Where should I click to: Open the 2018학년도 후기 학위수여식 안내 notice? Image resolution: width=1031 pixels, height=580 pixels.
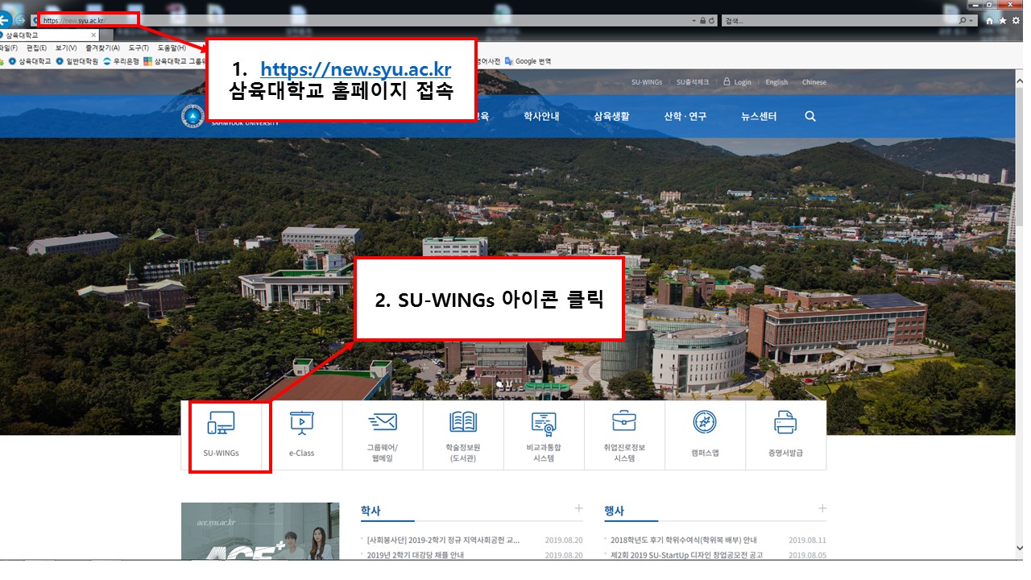(x=683, y=540)
